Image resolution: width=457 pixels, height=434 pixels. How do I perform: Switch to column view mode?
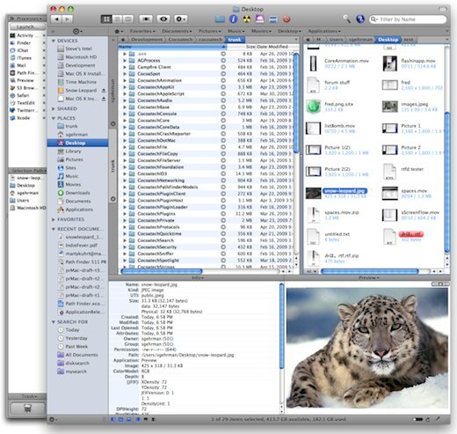128,19
